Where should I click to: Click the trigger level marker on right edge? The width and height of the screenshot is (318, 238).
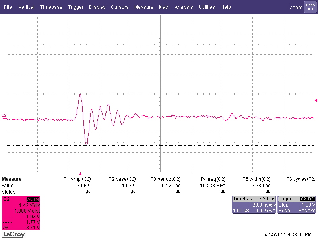[316, 100]
